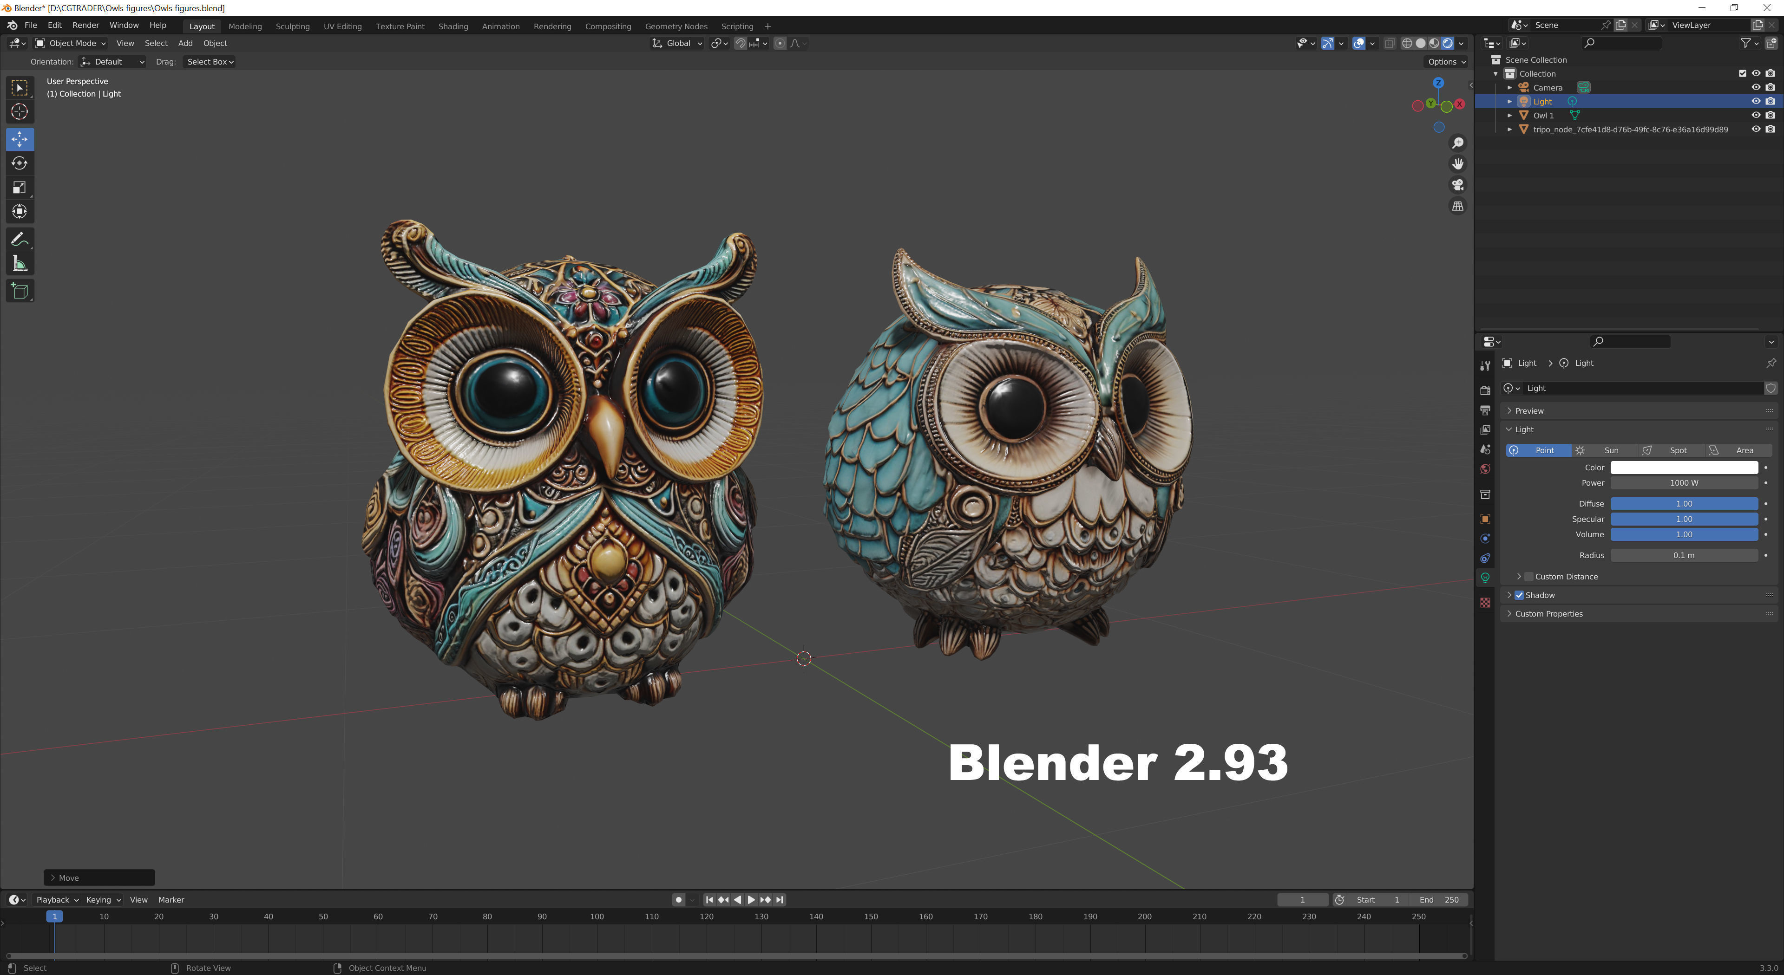Open the Render menu
This screenshot has width=1784, height=975.
(x=85, y=25)
